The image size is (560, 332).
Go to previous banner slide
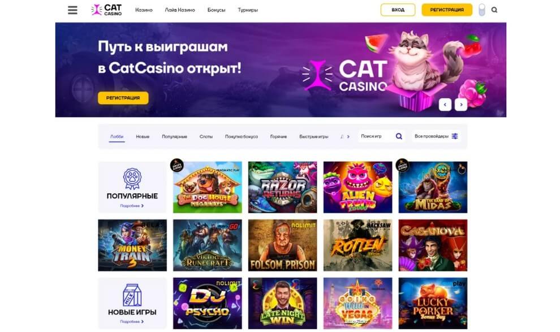point(445,105)
